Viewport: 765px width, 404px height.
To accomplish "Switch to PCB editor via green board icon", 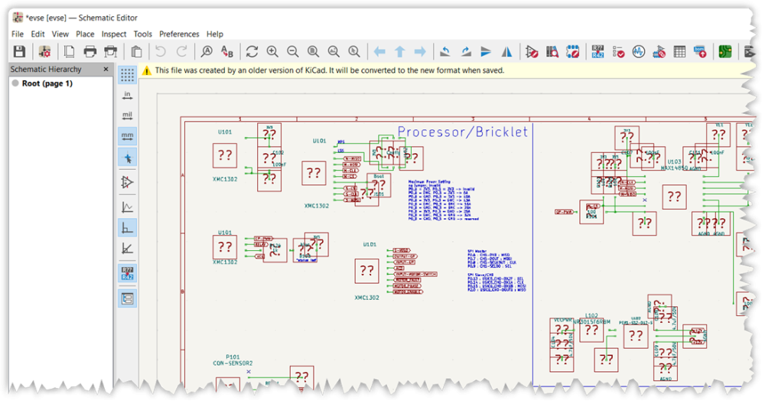I will click(x=723, y=52).
